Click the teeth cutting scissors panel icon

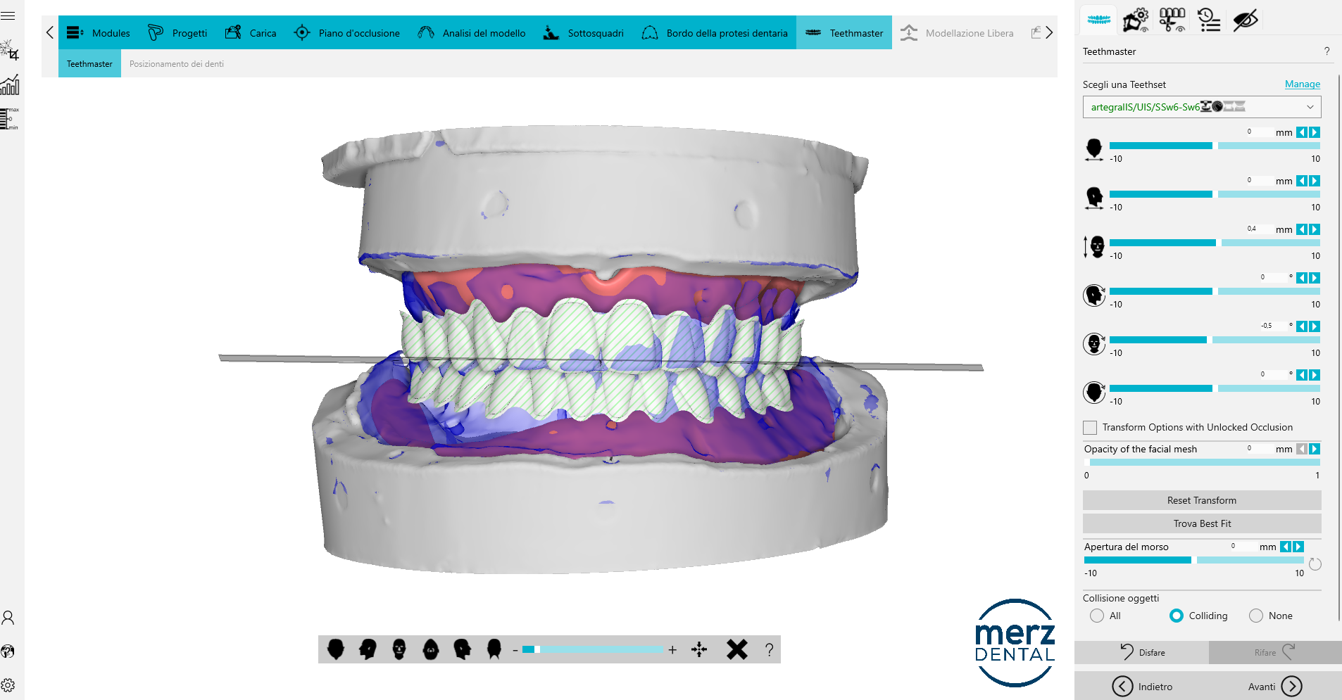tap(1172, 20)
